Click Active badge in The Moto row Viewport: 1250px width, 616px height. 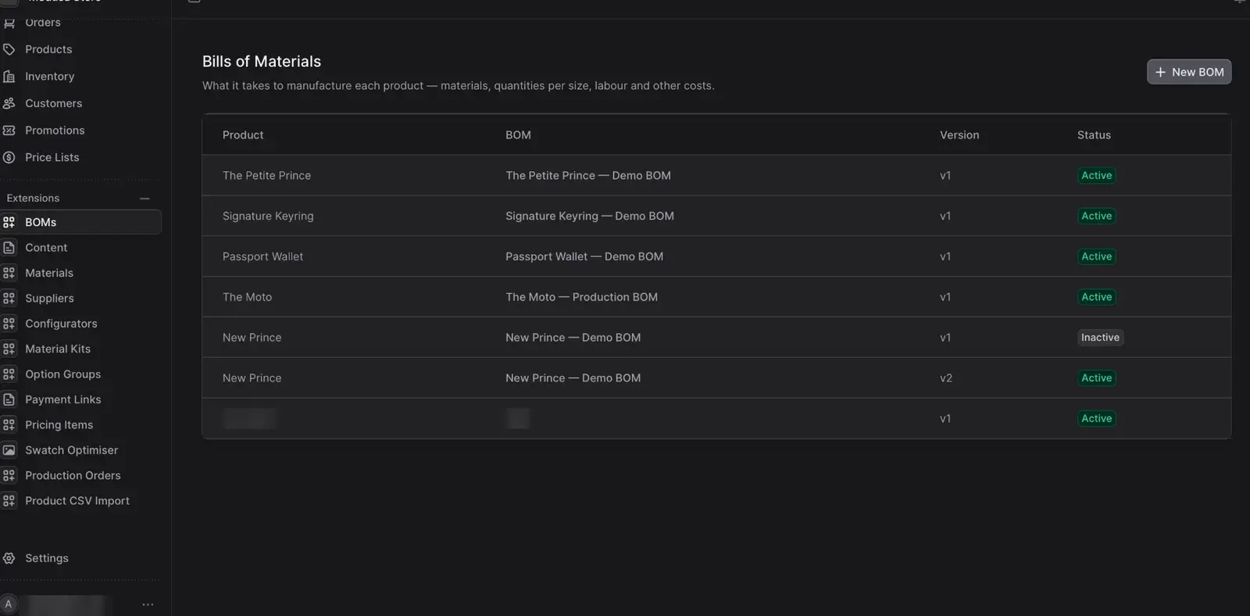[x=1096, y=297]
